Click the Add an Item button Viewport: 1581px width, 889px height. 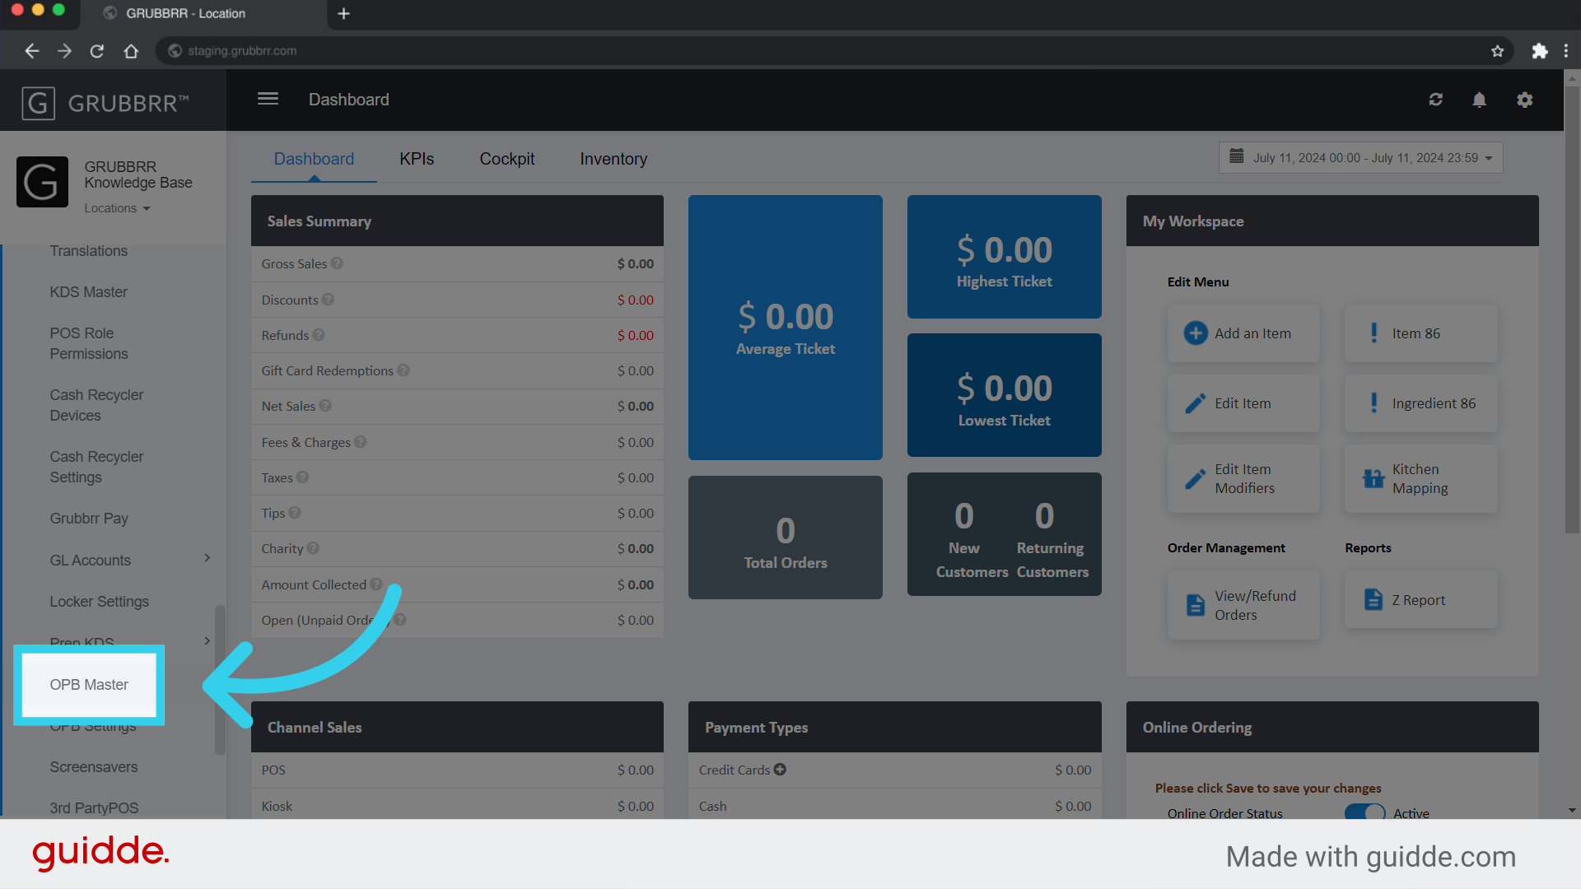pos(1243,333)
